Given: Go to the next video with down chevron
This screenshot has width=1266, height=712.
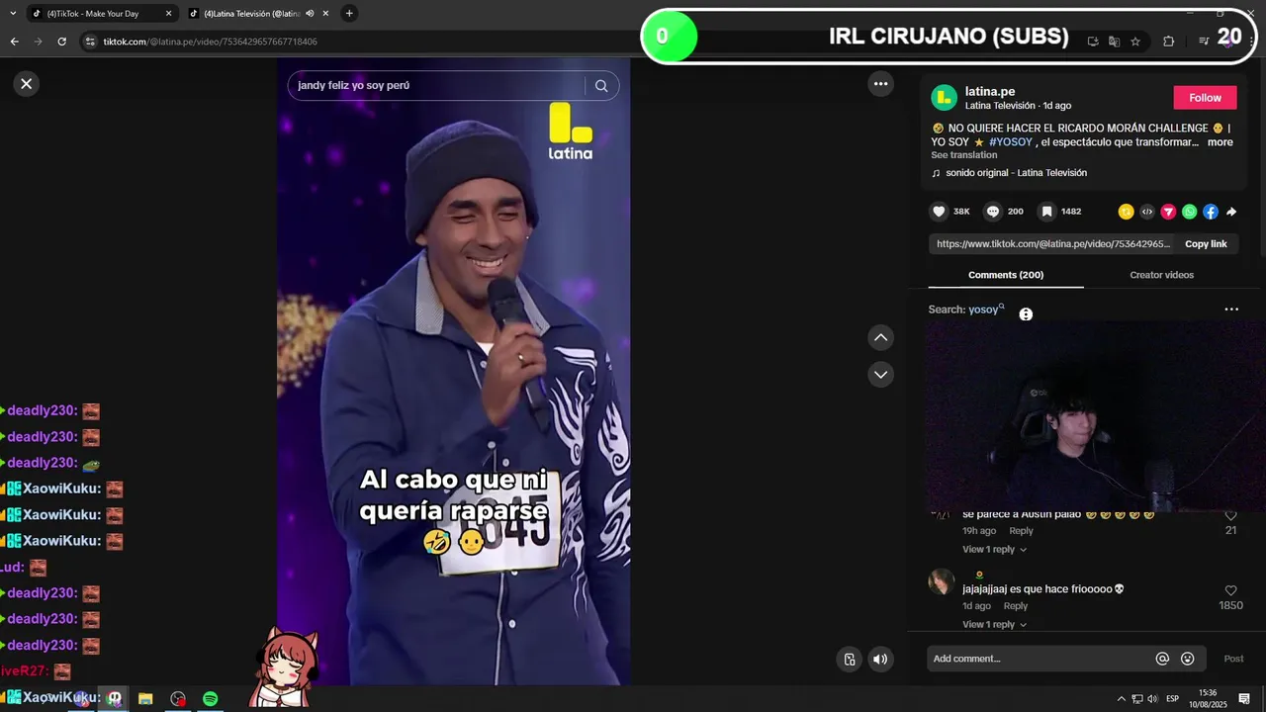Looking at the screenshot, I should (880, 375).
